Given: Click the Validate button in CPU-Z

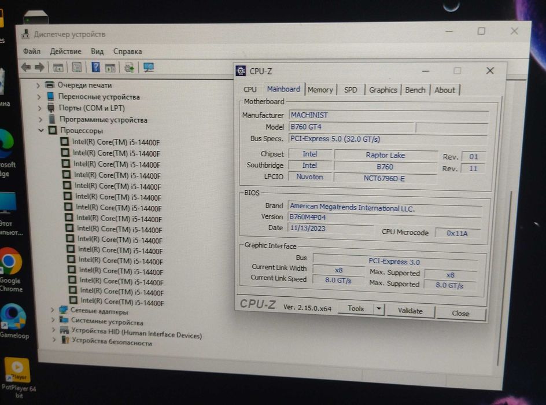Looking at the screenshot, I should [410, 311].
